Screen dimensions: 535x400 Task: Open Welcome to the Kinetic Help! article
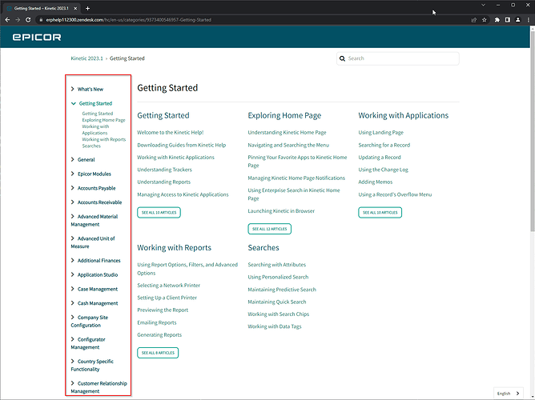(x=171, y=133)
